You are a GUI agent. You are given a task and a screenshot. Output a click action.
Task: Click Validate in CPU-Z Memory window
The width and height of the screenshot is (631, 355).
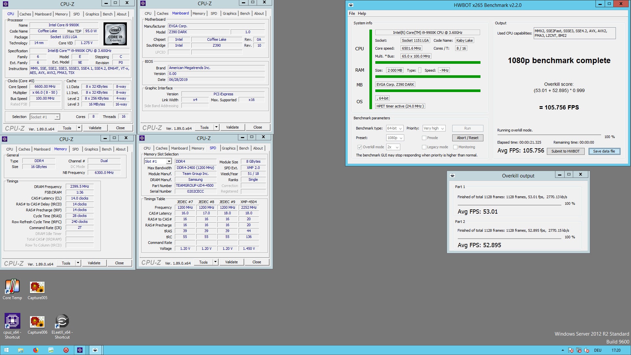click(94, 263)
